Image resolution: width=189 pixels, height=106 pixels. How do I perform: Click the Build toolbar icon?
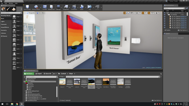point(82,7)
